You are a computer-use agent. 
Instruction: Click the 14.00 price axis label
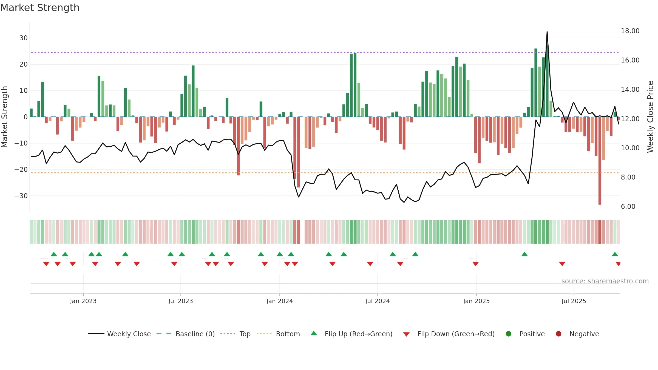(x=630, y=90)
